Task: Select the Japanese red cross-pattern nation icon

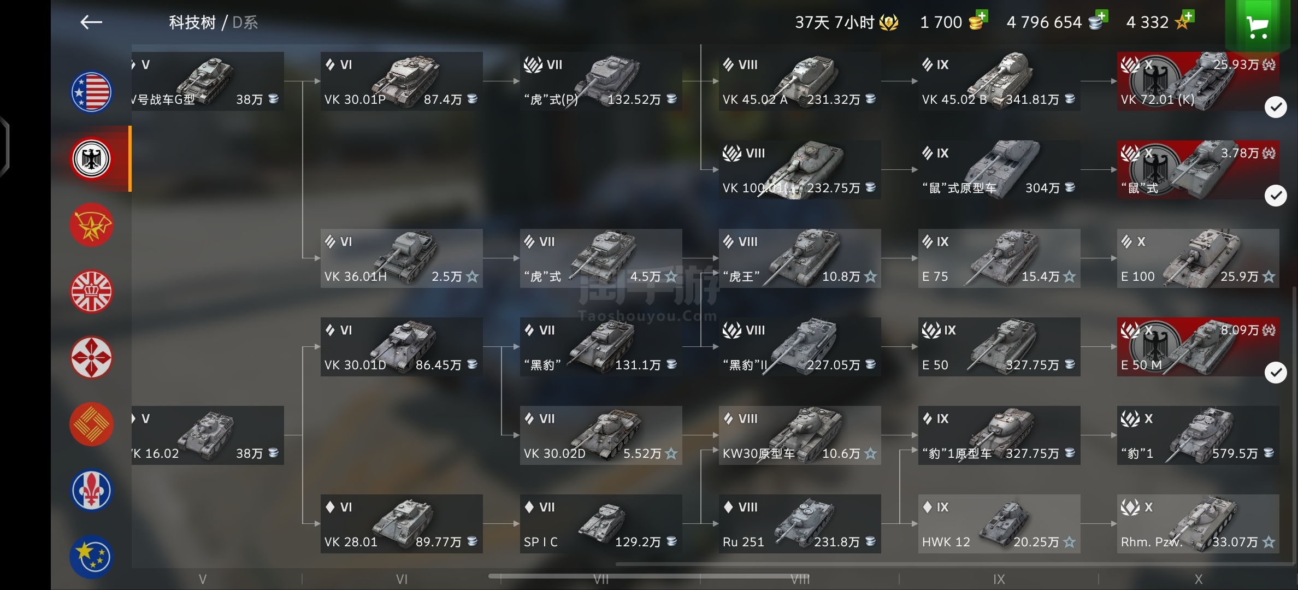Action: (91, 358)
